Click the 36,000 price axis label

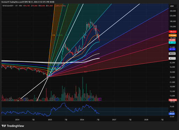(172, 67)
